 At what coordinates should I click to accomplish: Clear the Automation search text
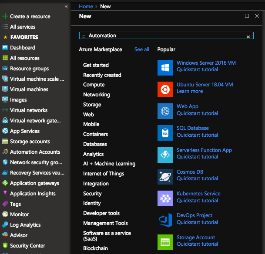(248, 37)
